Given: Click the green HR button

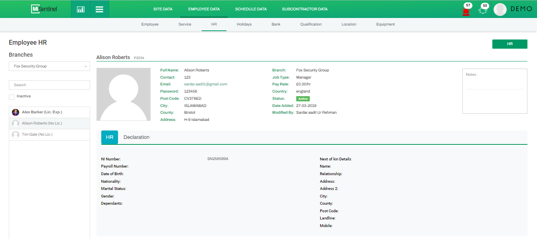Looking at the screenshot, I should [509, 44].
